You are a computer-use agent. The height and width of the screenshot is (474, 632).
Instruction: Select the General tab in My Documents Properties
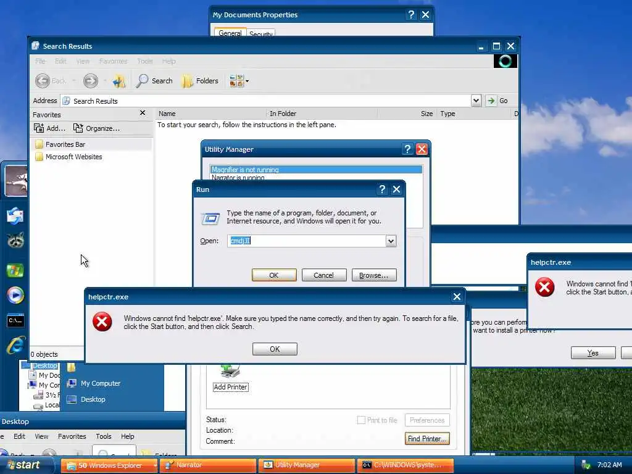pos(230,33)
